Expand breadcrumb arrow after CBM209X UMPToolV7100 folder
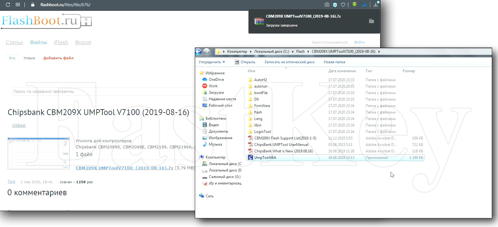Screen dimensions: 498x227 (379, 52)
